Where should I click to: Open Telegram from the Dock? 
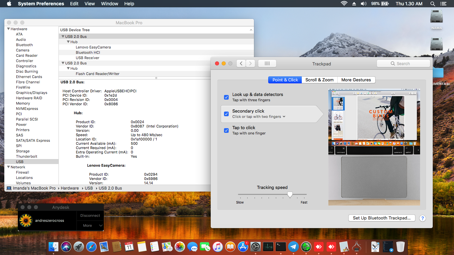coord(293,247)
